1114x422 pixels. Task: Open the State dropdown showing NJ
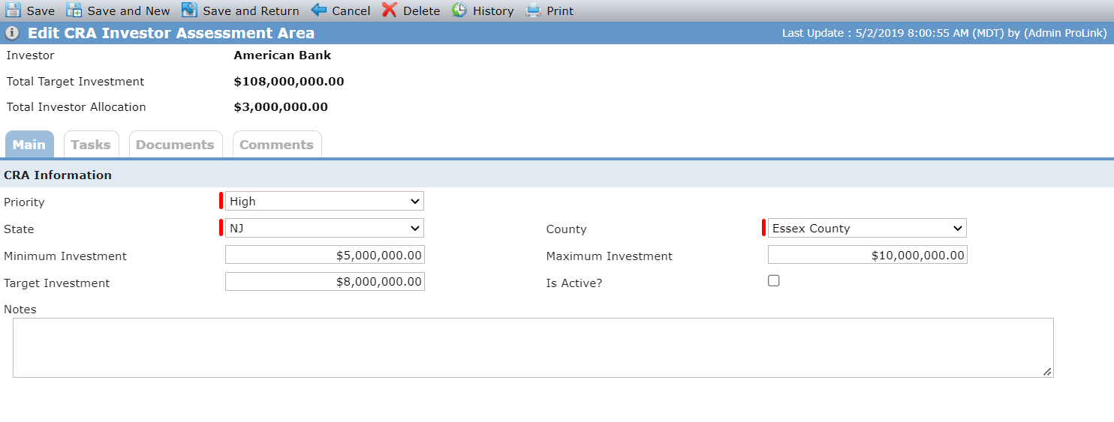[324, 228]
